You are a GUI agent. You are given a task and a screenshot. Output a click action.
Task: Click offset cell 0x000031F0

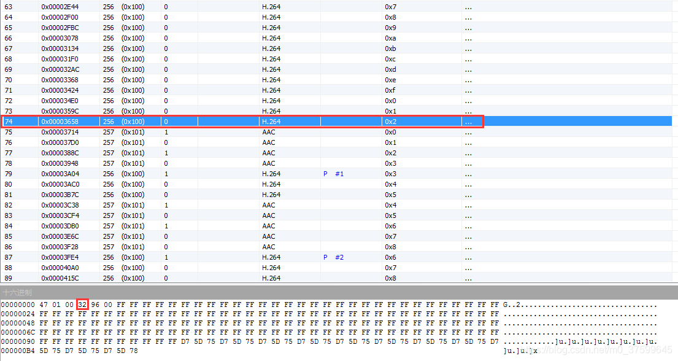coord(60,59)
